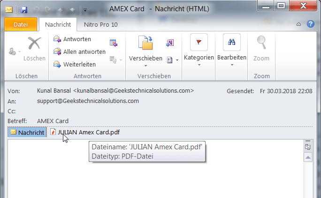
Task: Click Weiterleiten to forward message
Action: click(x=75, y=64)
